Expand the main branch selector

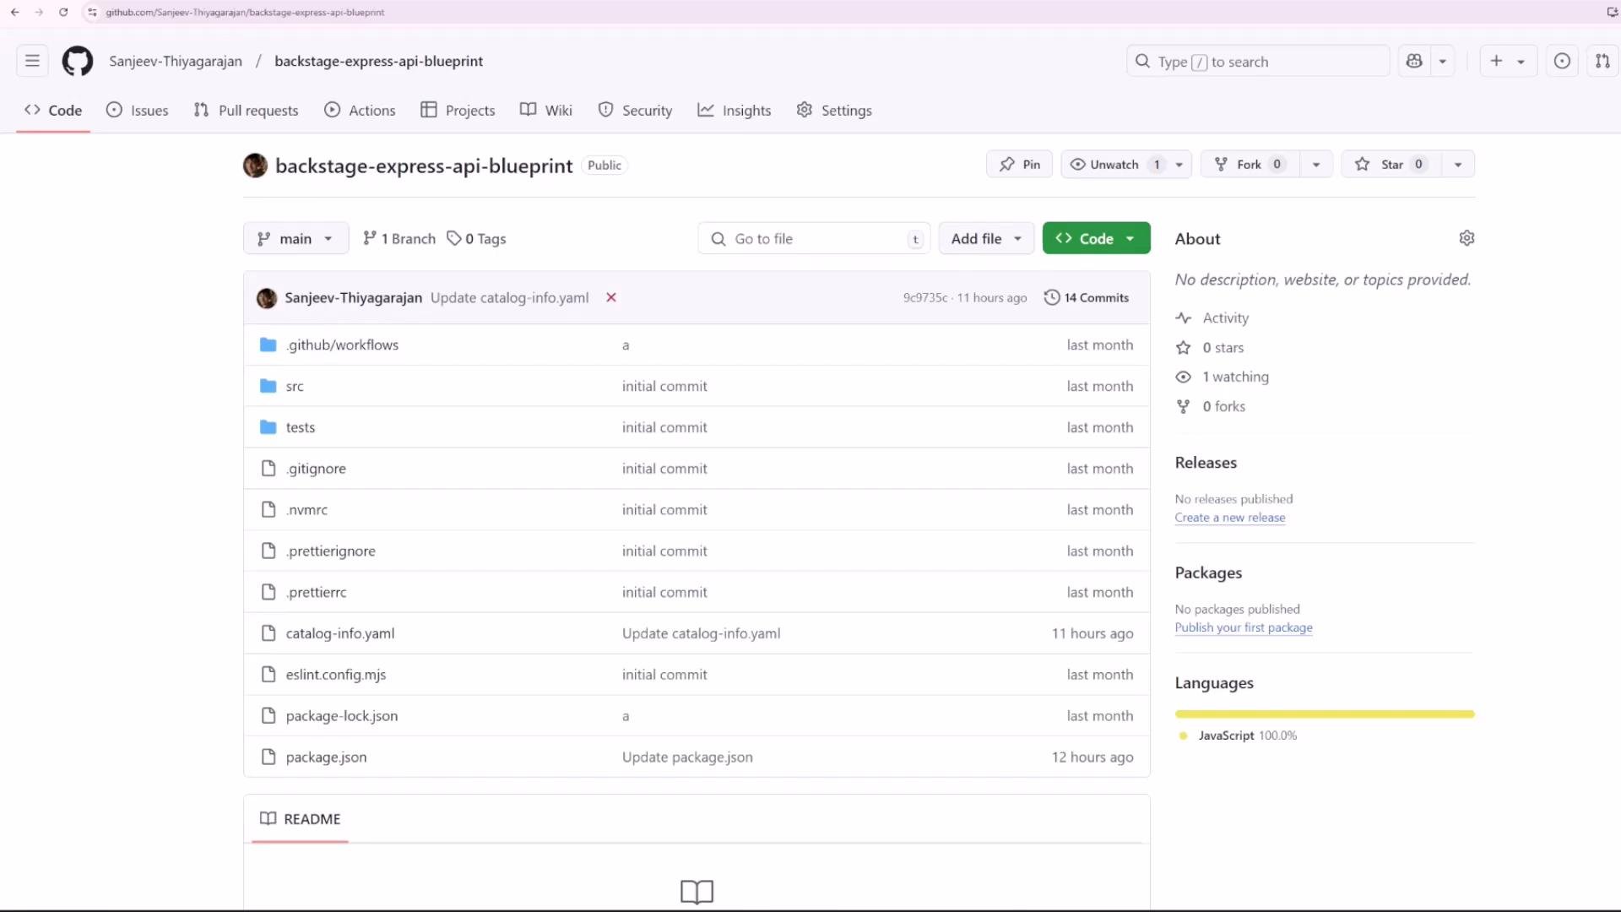tap(295, 238)
